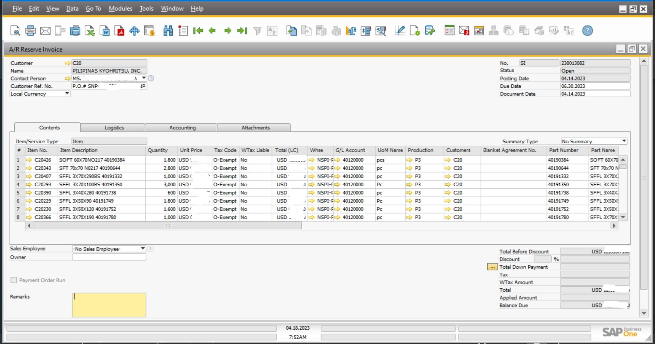The image size is (655, 344).
Task: Switch to the Accounting tab
Action: (181, 128)
